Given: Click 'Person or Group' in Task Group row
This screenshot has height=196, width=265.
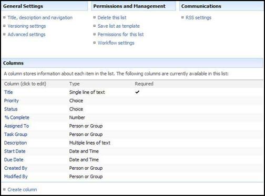Looking at the screenshot, I should 86,134.
